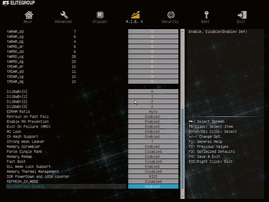Select the REFRESH_2X_MODE setting label
The height and width of the screenshot is (202, 269).
[22, 181]
